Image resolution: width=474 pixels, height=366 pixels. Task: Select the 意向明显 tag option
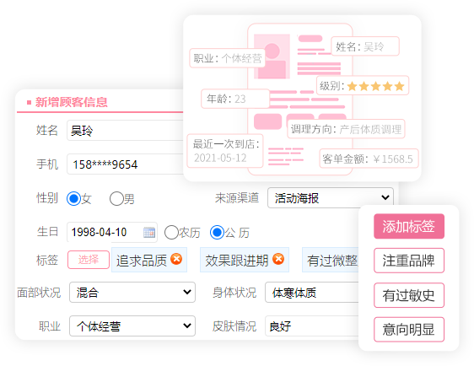tap(409, 330)
